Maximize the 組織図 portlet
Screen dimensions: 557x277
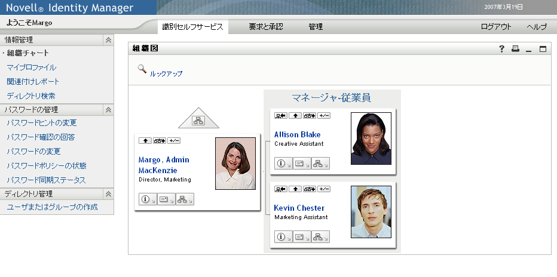[x=543, y=49]
